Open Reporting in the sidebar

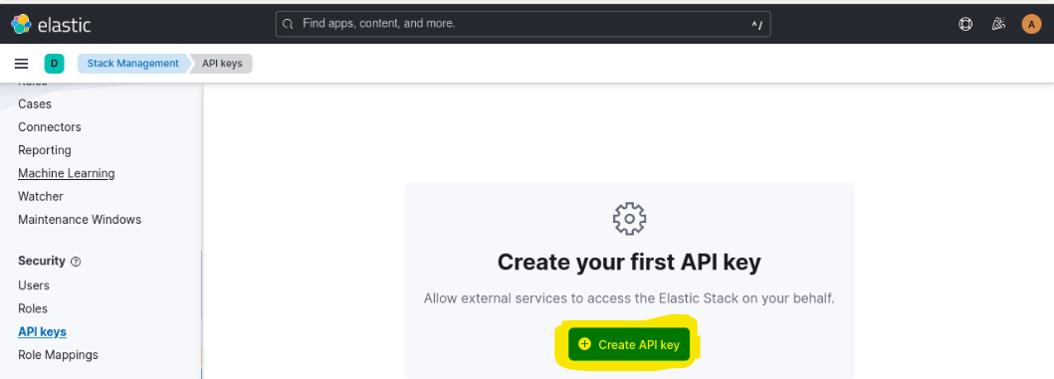(x=45, y=150)
